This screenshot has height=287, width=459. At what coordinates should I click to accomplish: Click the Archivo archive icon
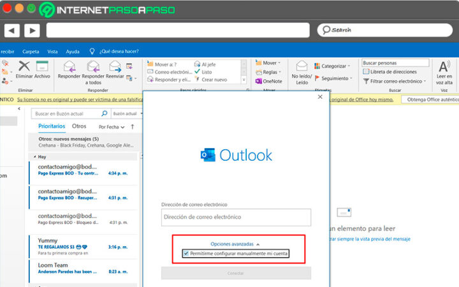click(x=42, y=66)
